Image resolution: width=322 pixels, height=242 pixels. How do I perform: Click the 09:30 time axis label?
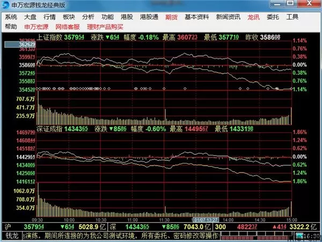click(38, 220)
